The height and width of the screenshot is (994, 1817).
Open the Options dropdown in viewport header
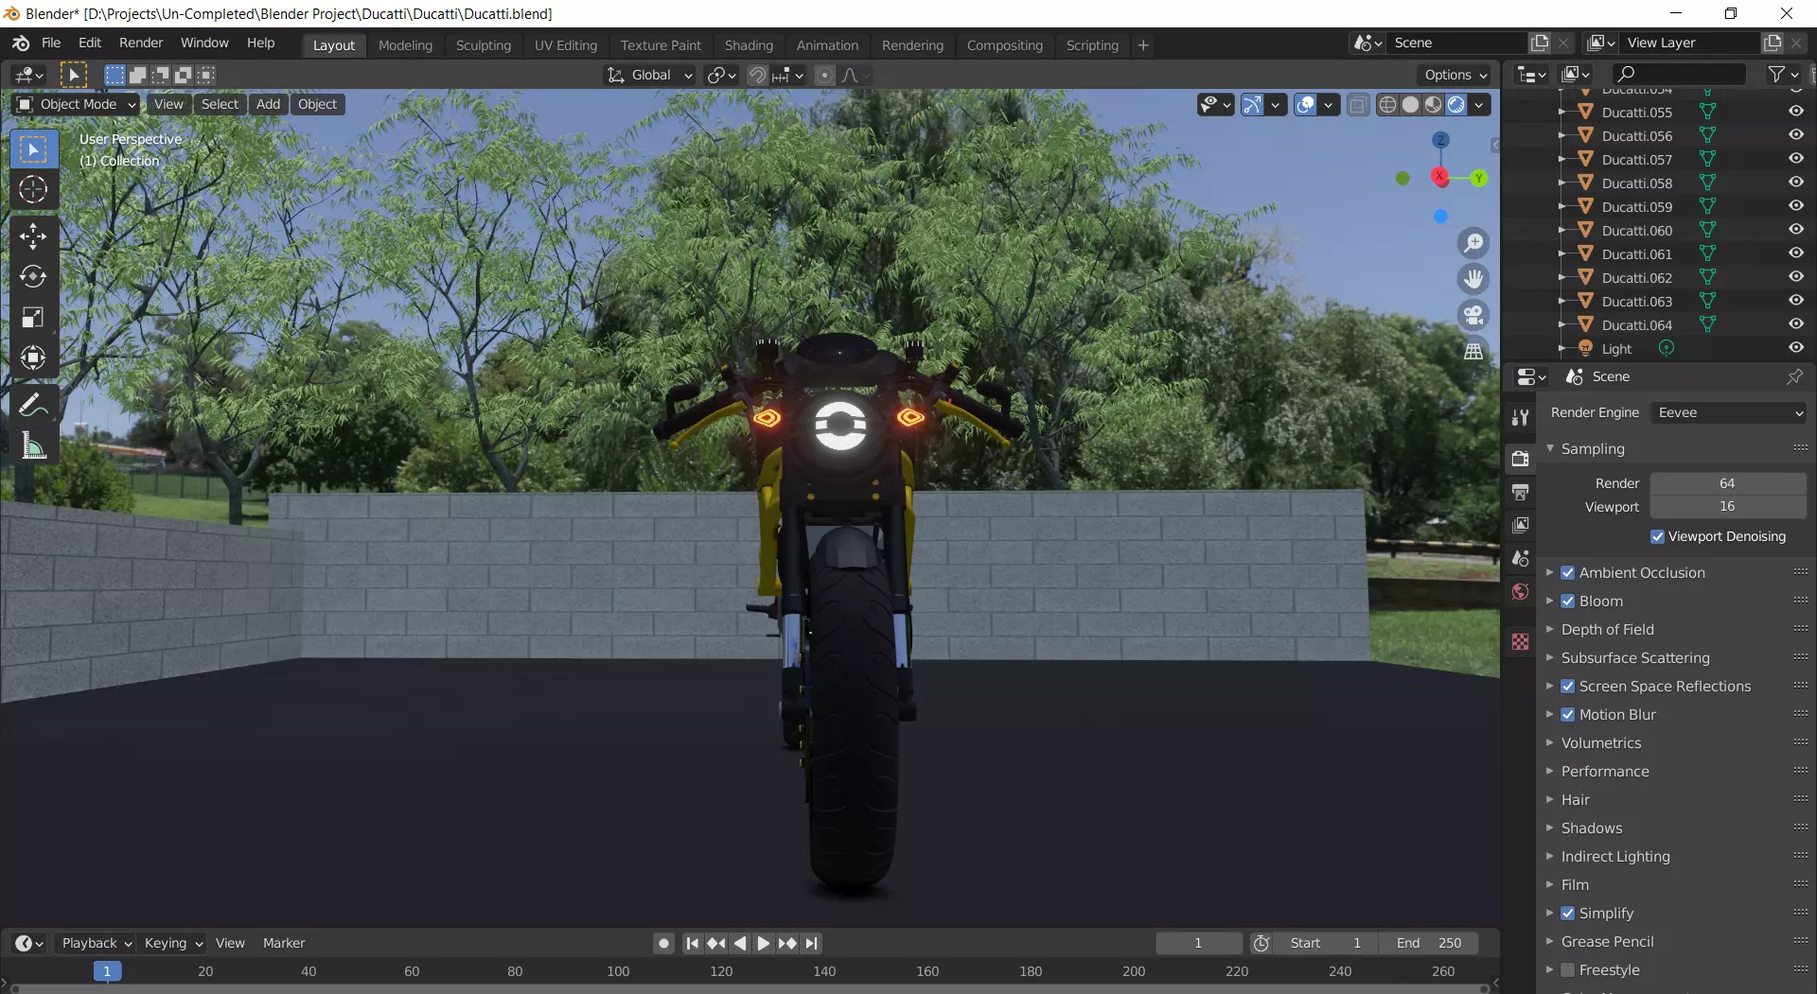coord(1455,75)
